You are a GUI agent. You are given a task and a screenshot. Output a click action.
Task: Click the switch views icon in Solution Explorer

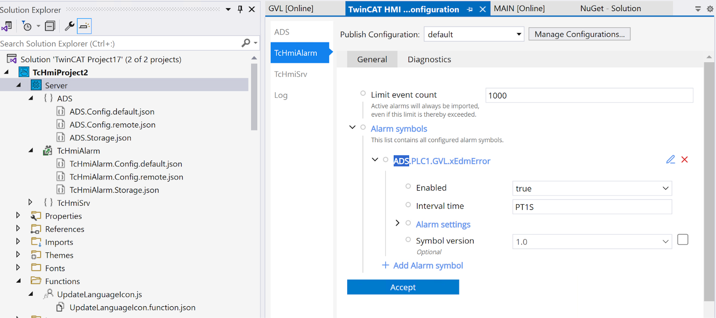click(7, 26)
